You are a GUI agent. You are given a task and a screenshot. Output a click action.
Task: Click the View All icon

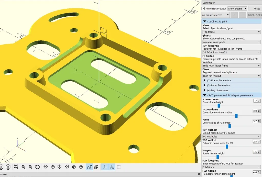coord(16,167)
